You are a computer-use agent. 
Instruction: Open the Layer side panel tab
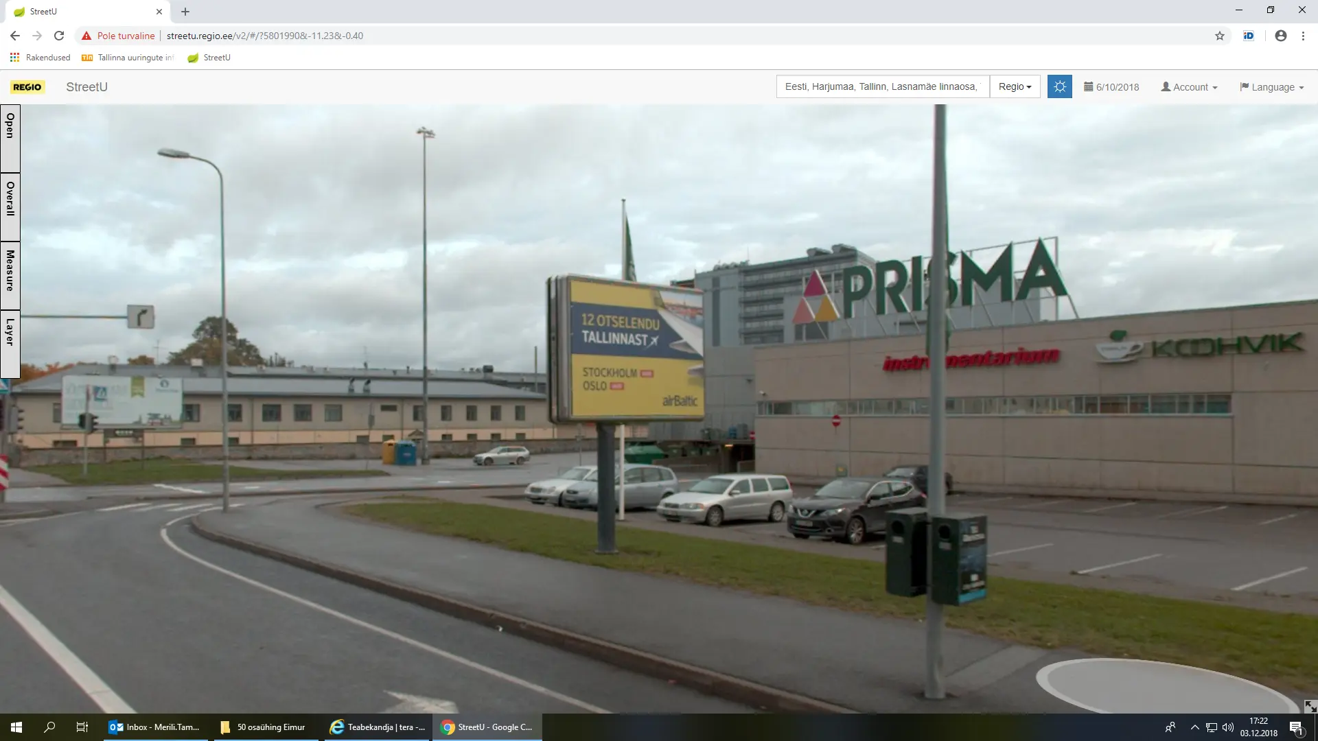[x=10, y=343]
